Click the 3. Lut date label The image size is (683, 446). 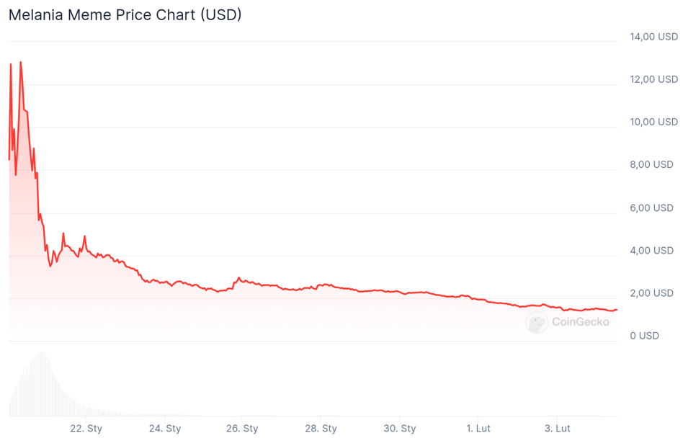(557, 428)
